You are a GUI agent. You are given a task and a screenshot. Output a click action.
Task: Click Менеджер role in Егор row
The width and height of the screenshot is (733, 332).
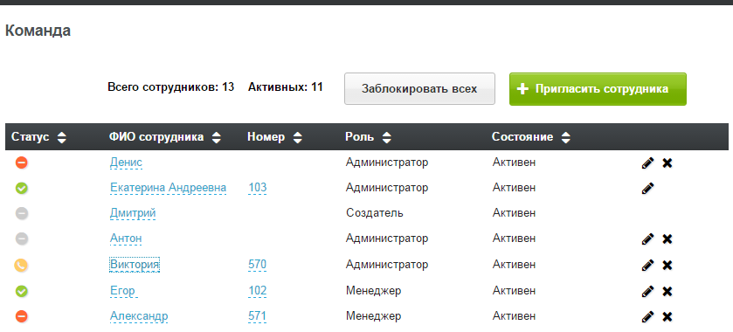point(374,291)
